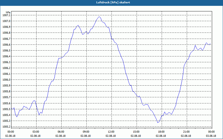The height and width of the screenshot is (139, 223).
Task: Click the y-axis label 1005,4
Action: point(6,115)
